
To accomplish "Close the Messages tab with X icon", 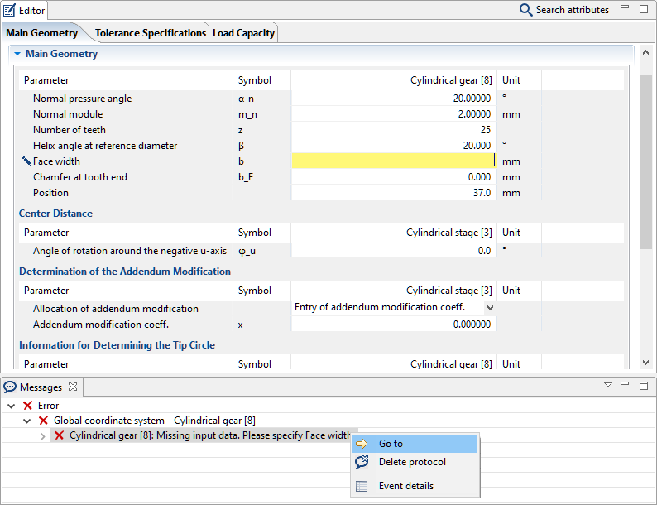I will pyautogui.click(x=72, y=387).
